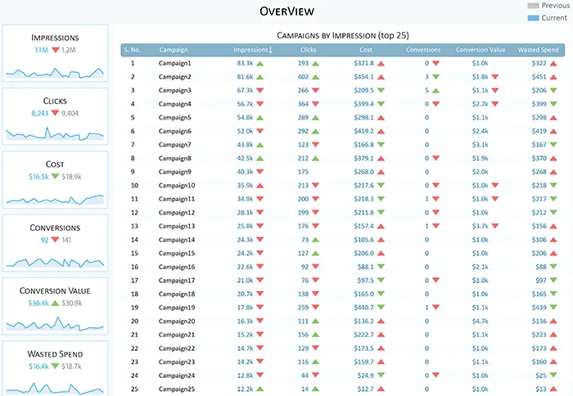Click red down arrow in Impressions card
The height and width of the screenshot is (396, 573).
[x=56, y=50]
